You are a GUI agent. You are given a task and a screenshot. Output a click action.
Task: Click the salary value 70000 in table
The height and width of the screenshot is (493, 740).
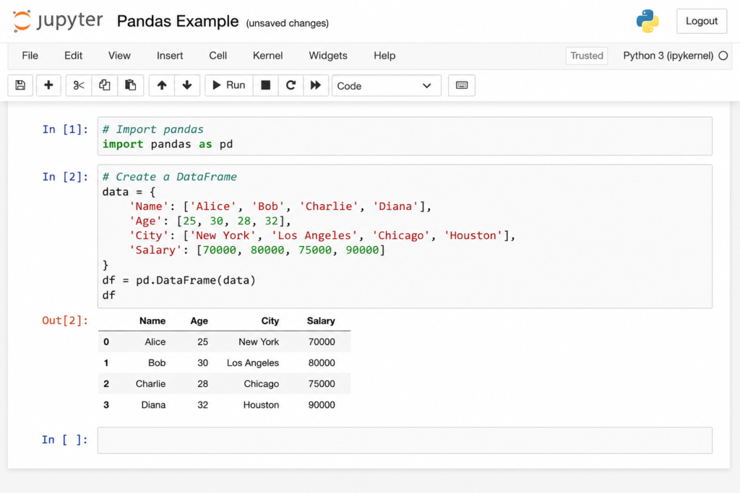pyautogui.click(x=322, y=341)
